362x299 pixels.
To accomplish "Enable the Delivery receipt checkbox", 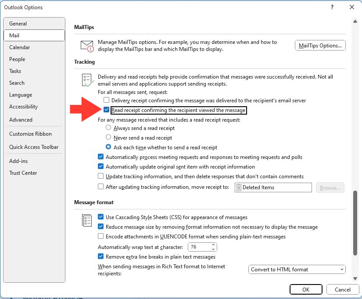I will 106,100.
